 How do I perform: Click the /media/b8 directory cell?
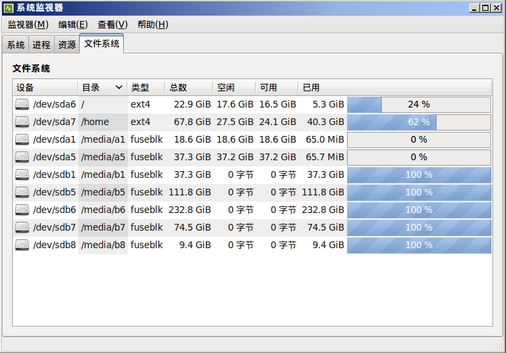click(x=103, y=245)
